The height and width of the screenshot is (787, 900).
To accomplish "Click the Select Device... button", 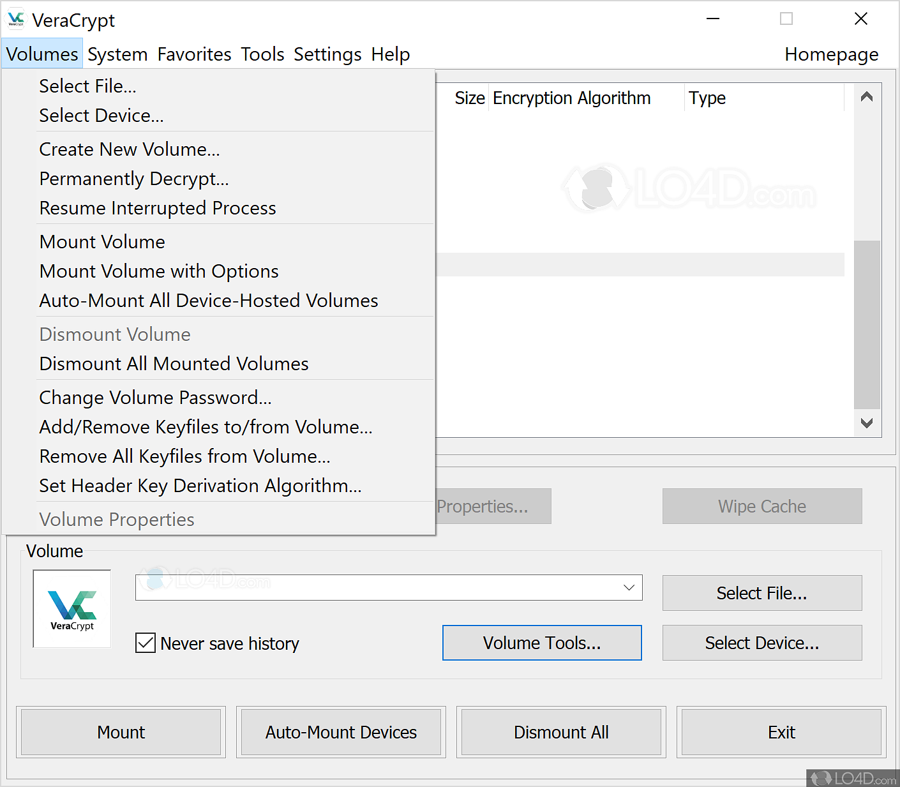I will click(762, 643).
